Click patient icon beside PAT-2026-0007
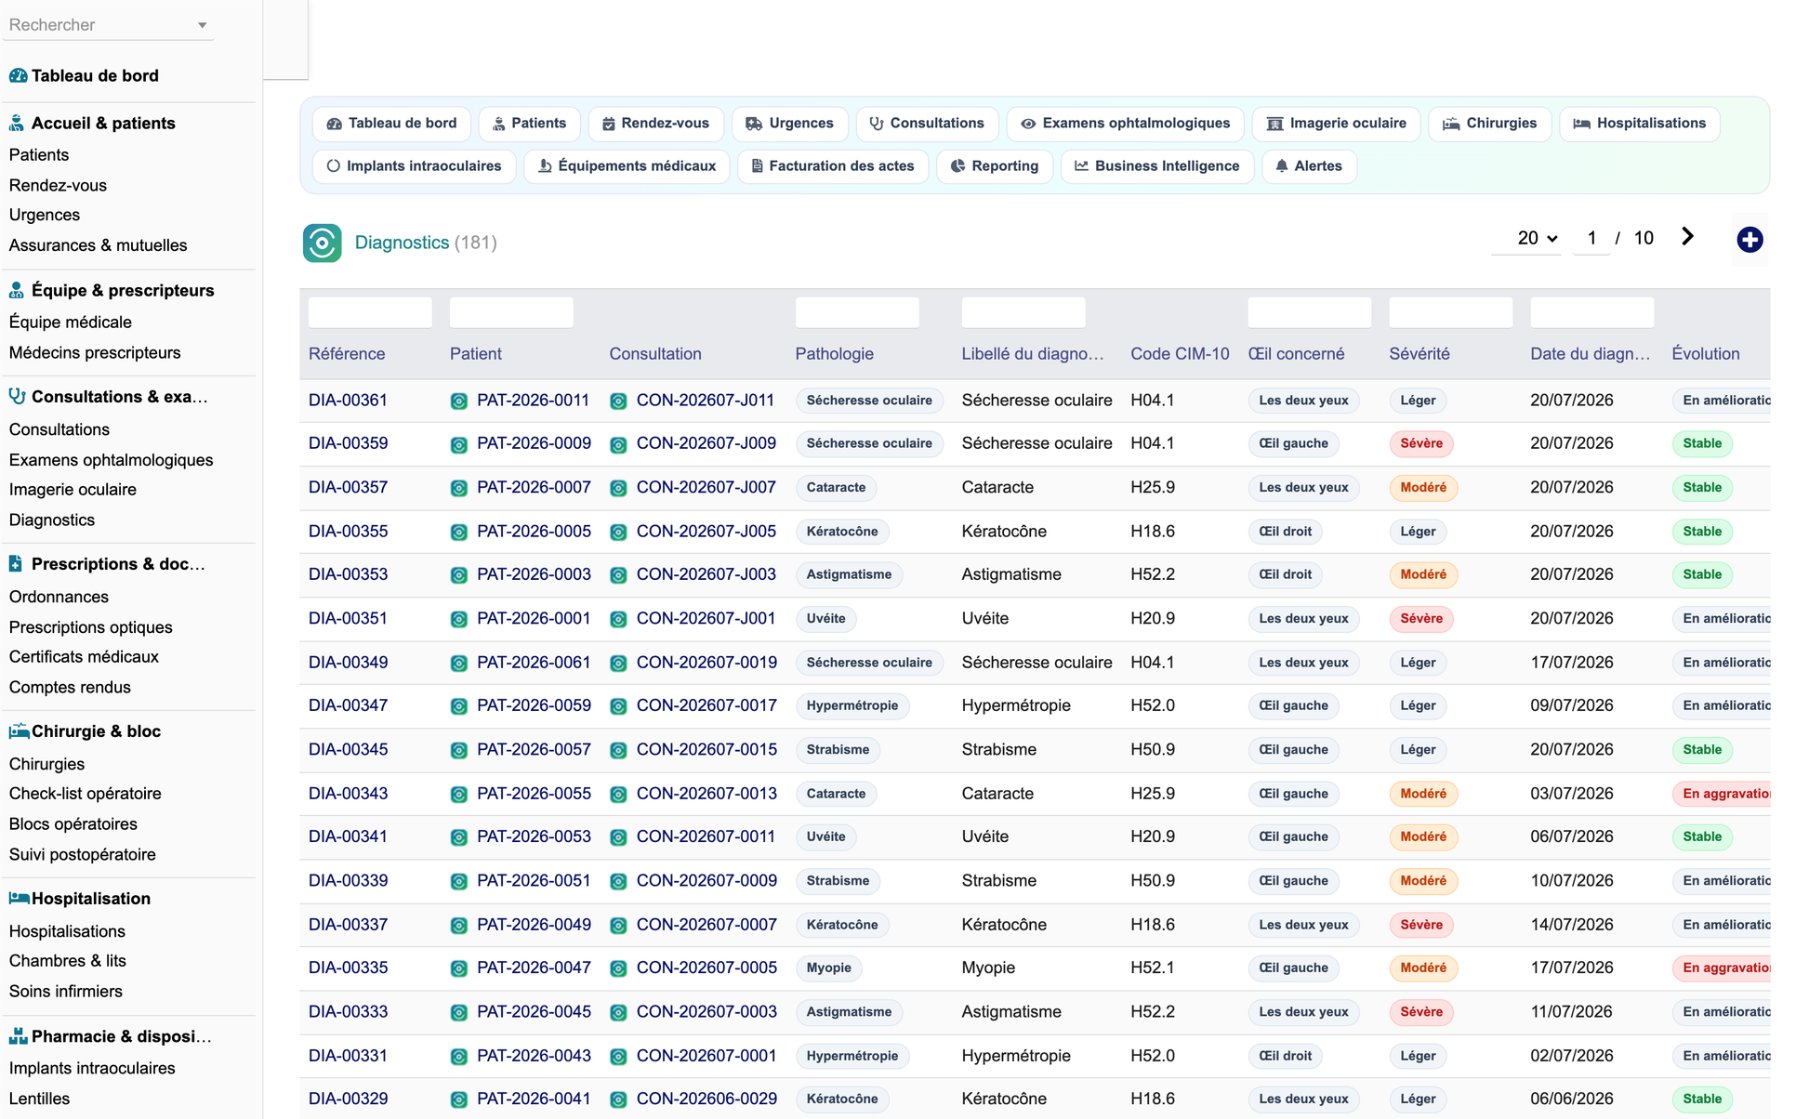 (459, 488)
